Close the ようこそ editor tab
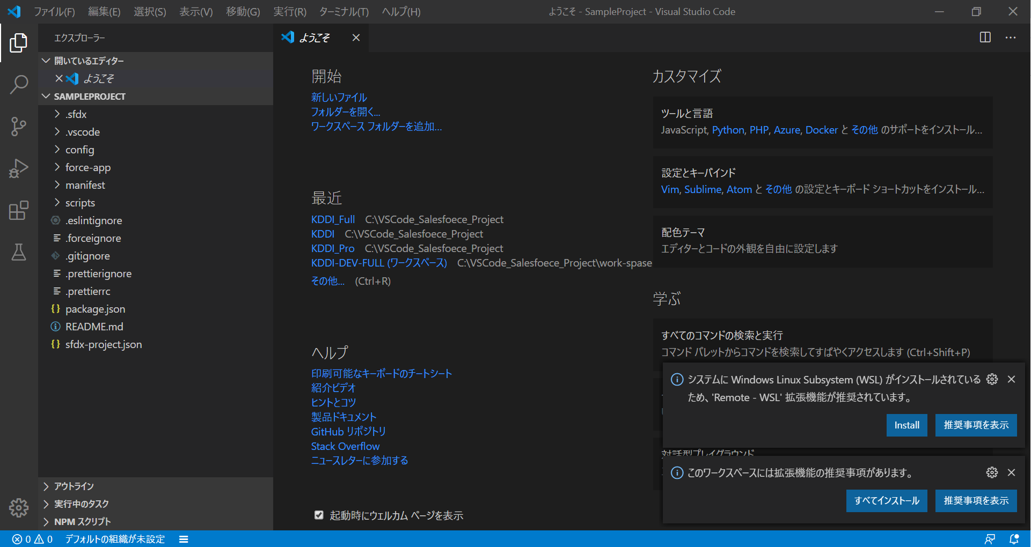 tap(356, 38)
